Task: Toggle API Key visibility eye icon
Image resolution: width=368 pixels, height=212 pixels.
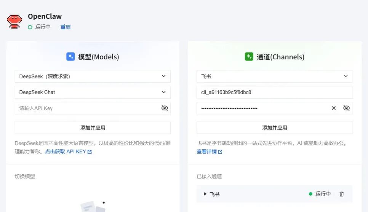Action: 165,108
